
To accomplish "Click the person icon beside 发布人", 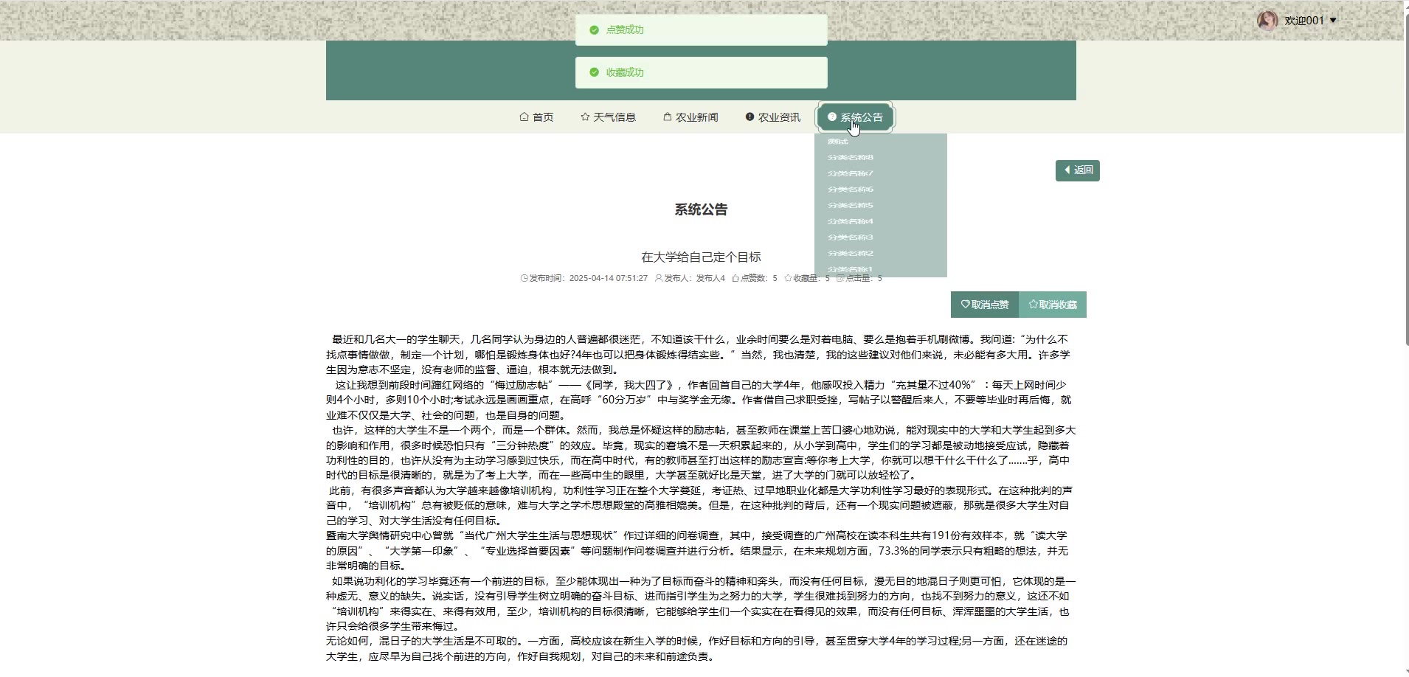I will tap(659, 279).
